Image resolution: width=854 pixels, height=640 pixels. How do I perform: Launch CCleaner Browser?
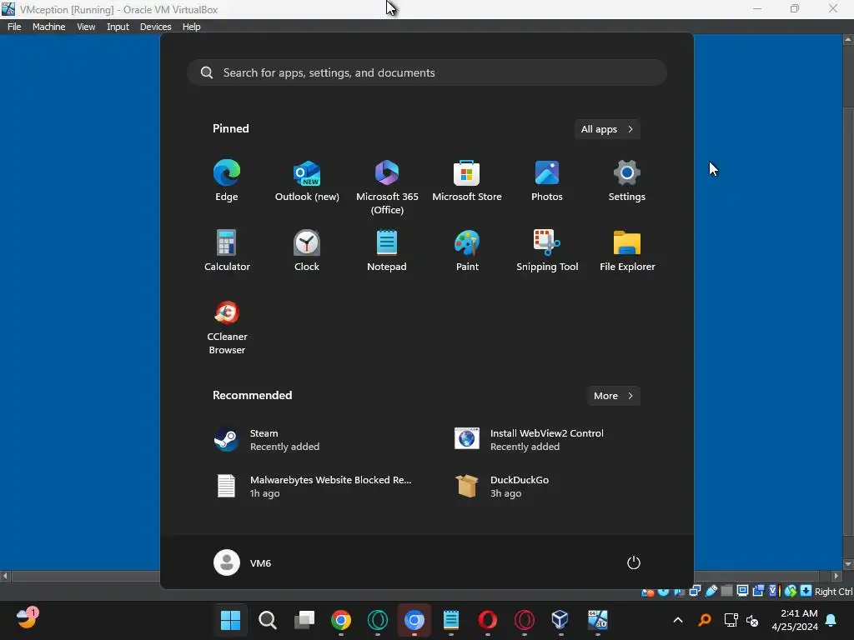point(227,327)
